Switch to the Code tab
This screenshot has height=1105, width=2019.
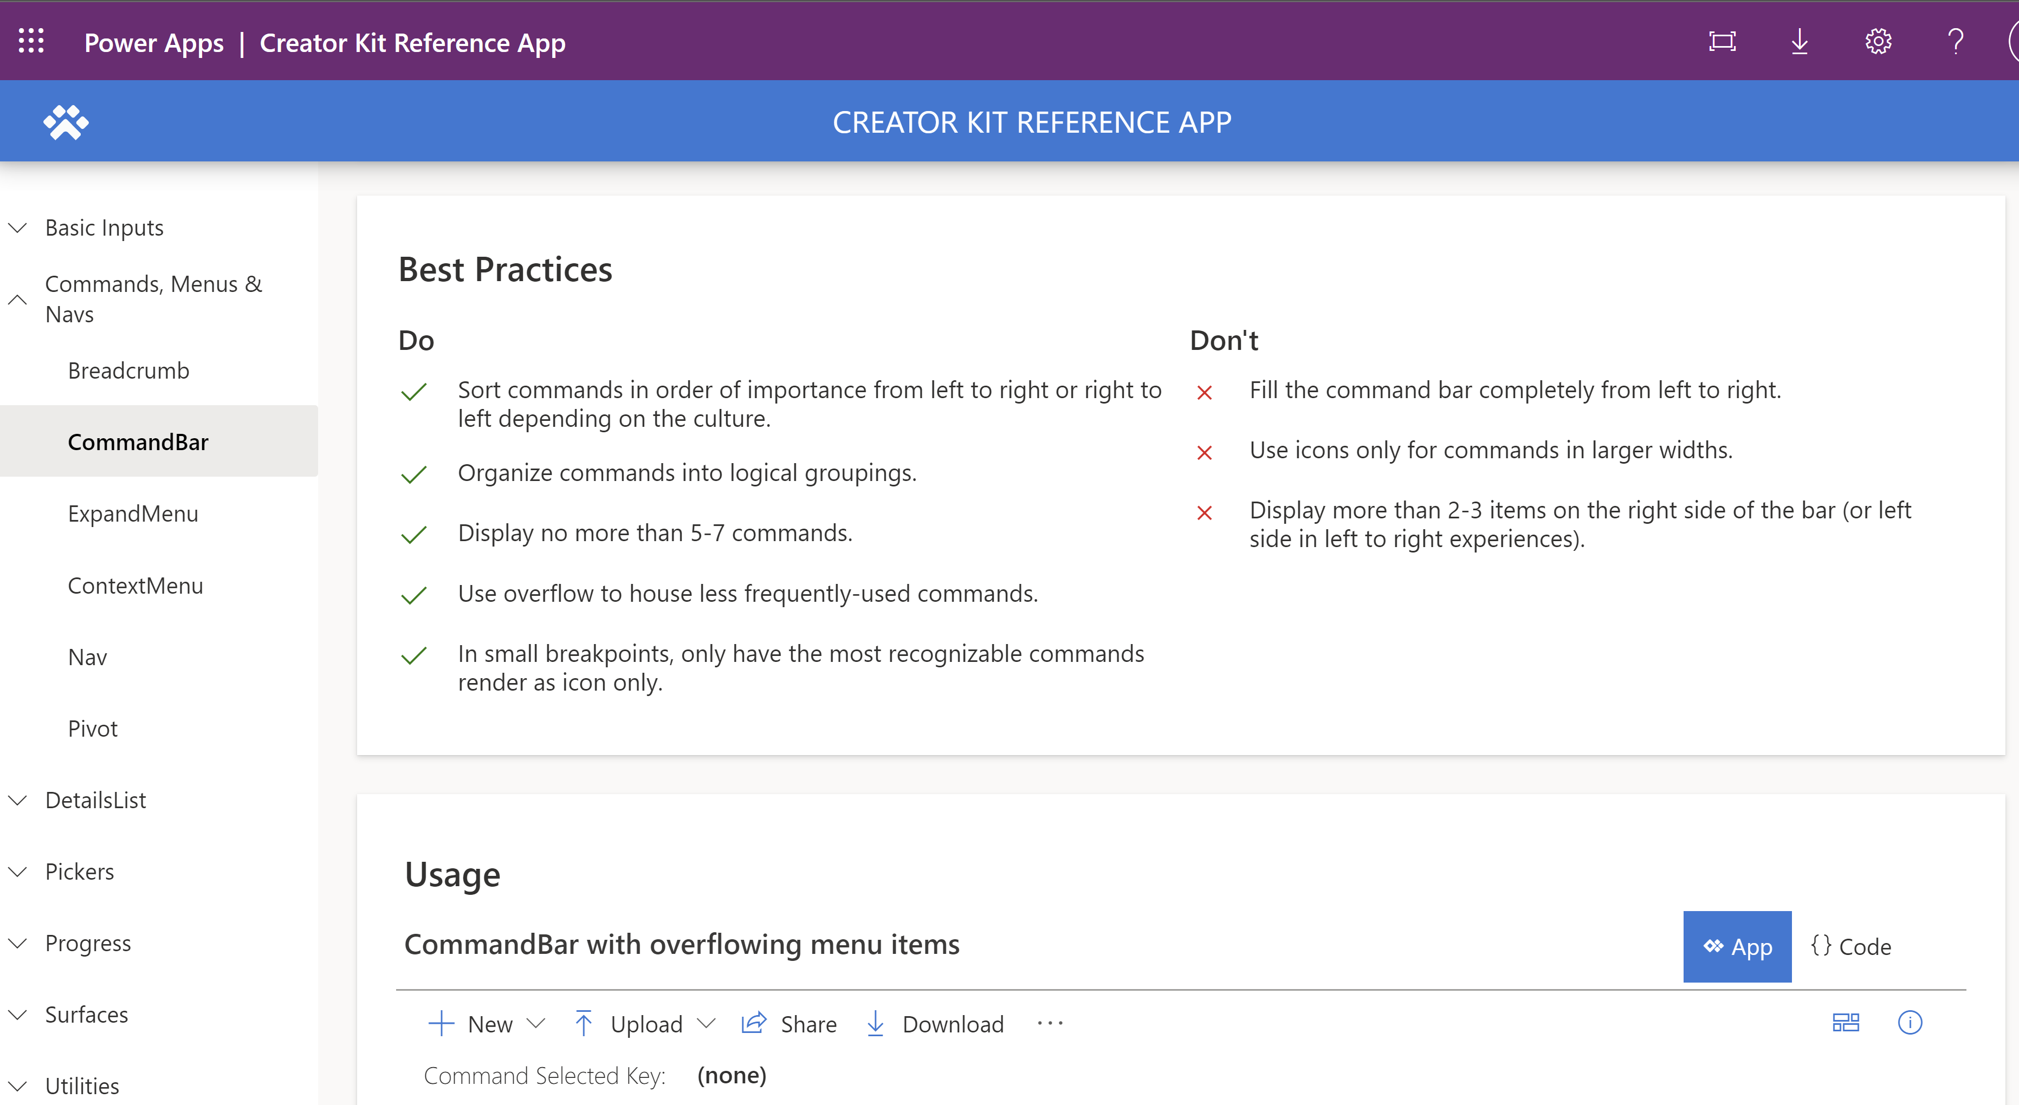click(x=1850, y=946)
